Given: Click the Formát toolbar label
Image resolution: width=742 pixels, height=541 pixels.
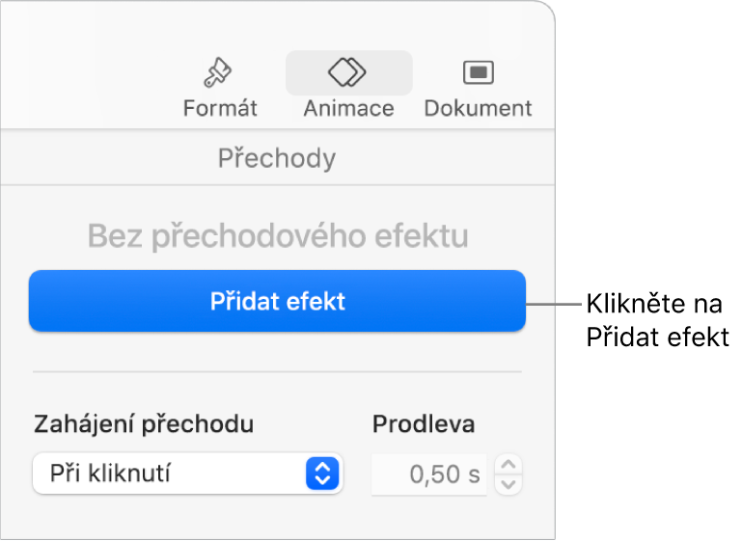Looking at the screenshot, I should [x=220, y=108].
